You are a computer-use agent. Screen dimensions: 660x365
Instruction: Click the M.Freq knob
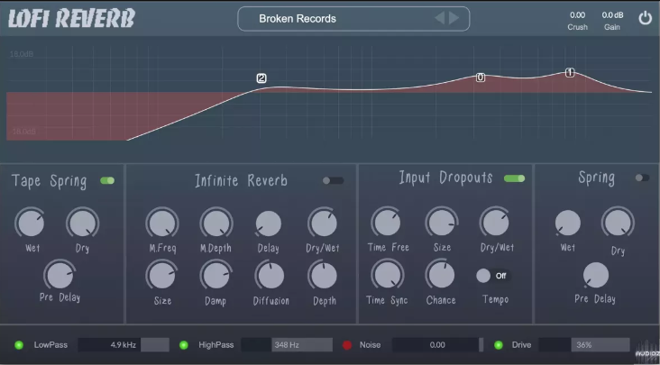(x=162, y=224)
